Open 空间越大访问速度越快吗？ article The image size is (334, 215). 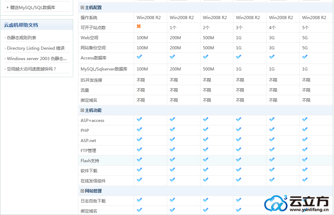click(x=31, y=69)
